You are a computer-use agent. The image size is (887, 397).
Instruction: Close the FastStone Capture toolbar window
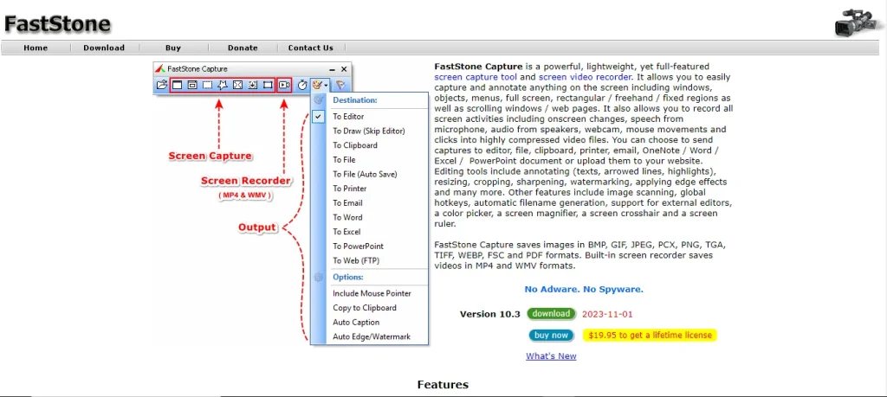pyautogui.click(x=344, y=69)
